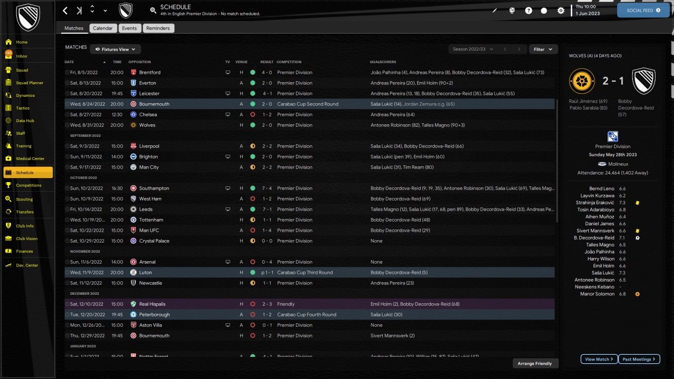Open the pencil edit tool
This screenshot has width=674, height=379.
494,11
